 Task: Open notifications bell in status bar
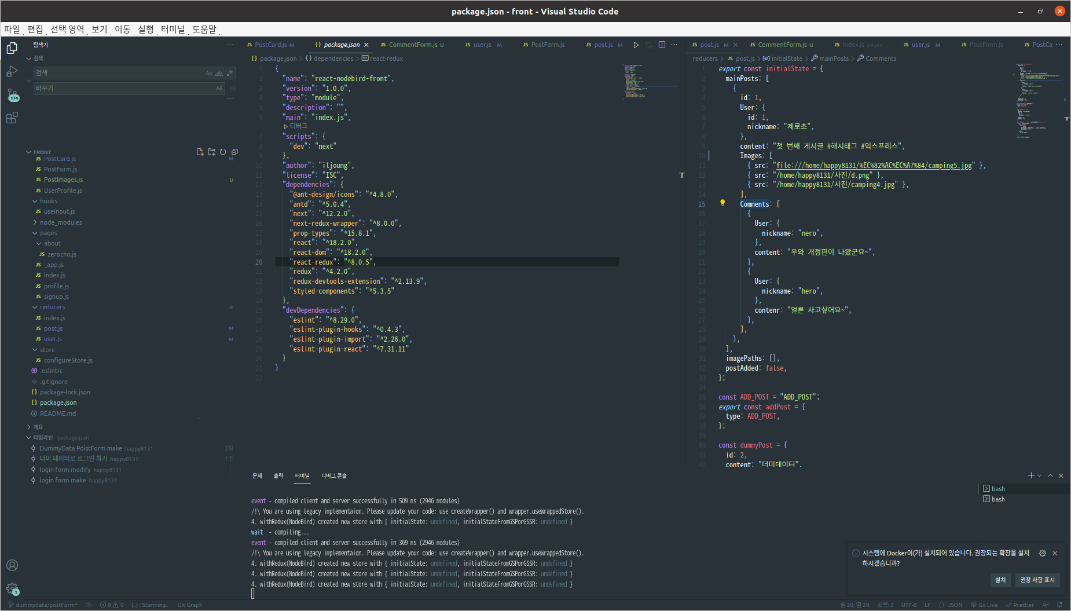1060,605
